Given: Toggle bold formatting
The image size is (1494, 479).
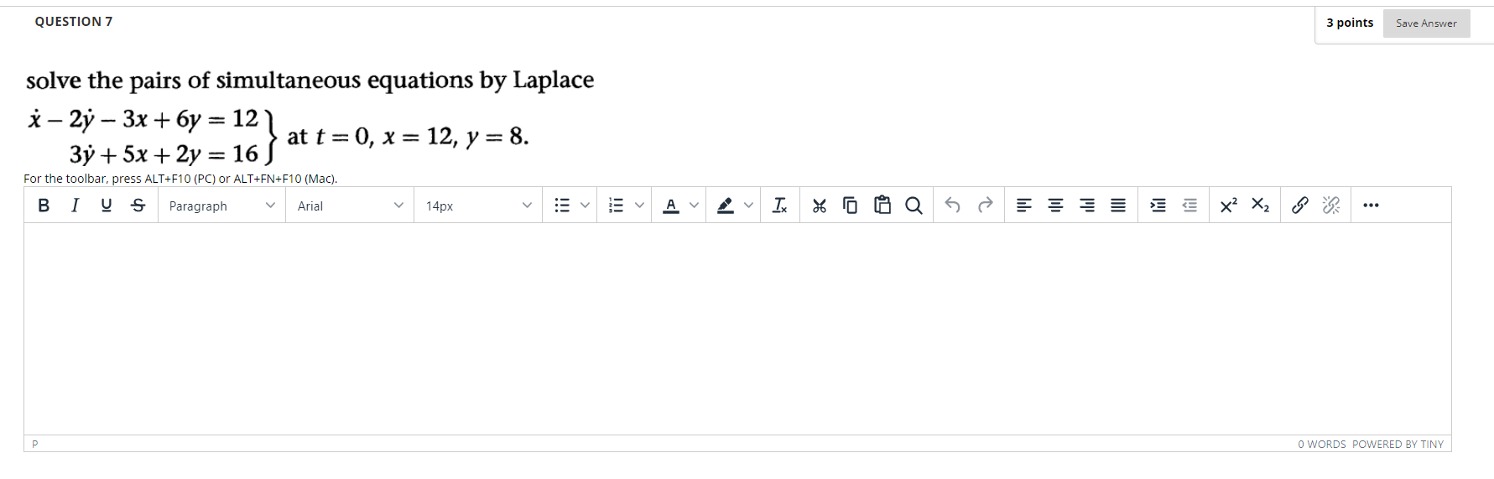Looking at the screenshot, I should 44,206.
